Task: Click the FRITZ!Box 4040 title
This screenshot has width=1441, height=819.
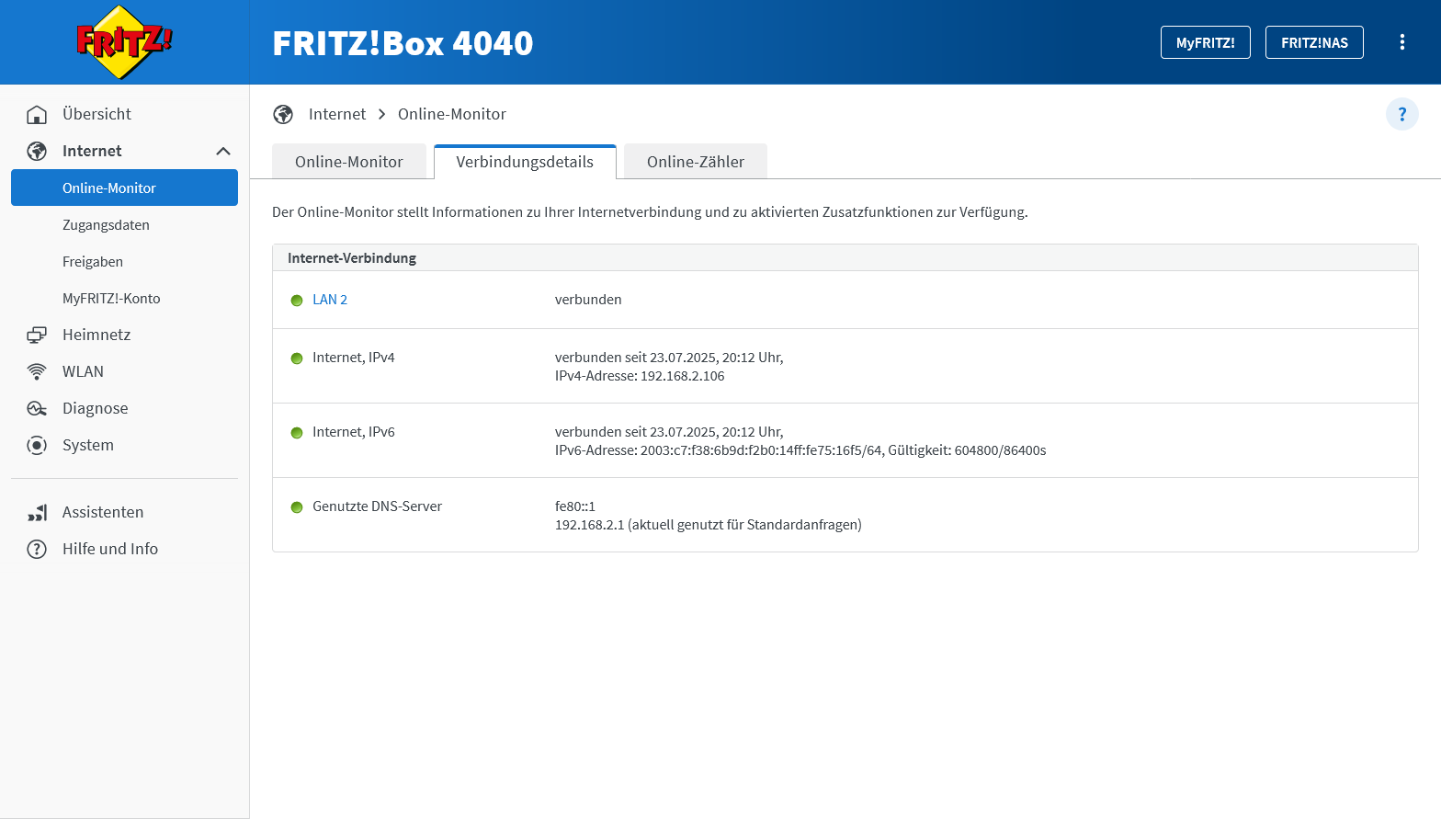Action: (x=403, y=43)
